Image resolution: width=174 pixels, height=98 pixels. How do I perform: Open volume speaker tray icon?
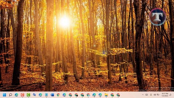point(155,95)
